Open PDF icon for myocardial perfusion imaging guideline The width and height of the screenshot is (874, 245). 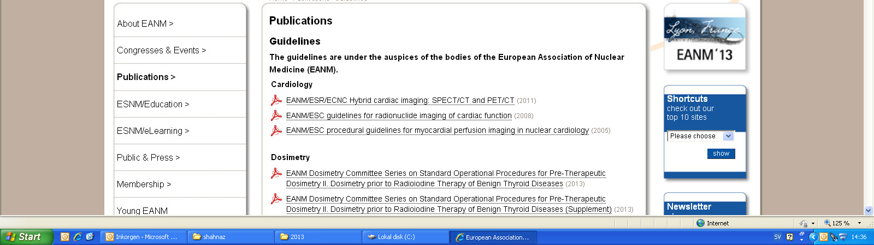(x=276, y=130)
